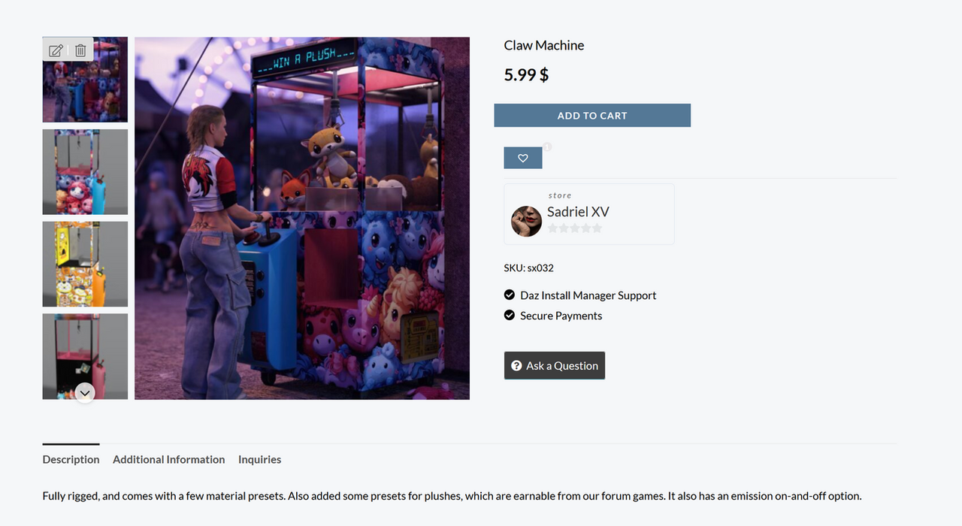
Task: Open the Sadriel XV store link
Action: tap(578, 212)
